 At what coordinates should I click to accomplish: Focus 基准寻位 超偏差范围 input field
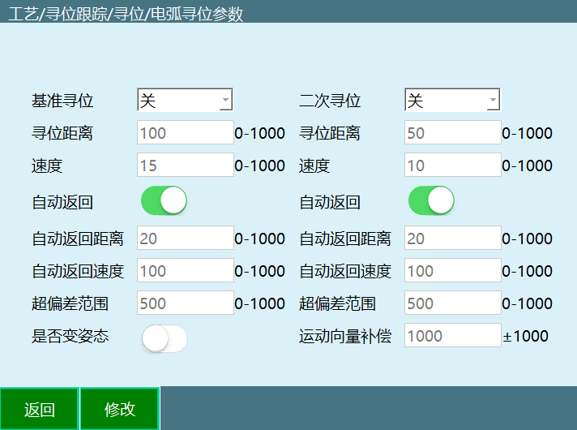186,303
